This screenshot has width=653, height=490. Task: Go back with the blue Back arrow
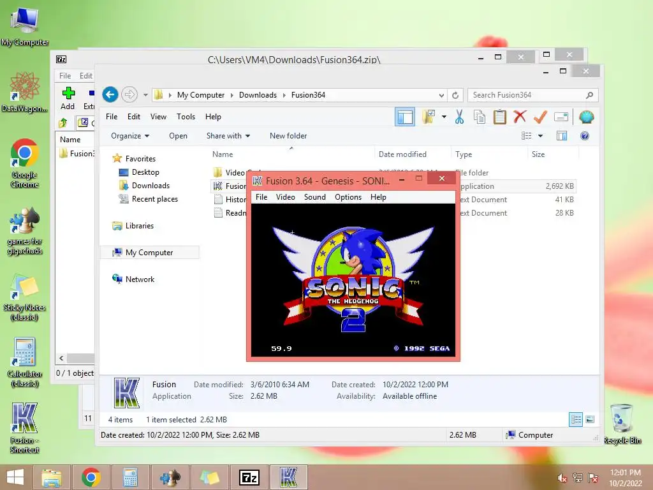110,95
